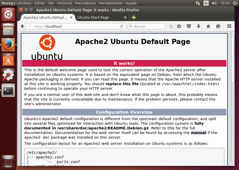Click the site identity globe icon
The width and height of the screenshot is (239, 170).
pyautogui.click(x=30, y=26)
